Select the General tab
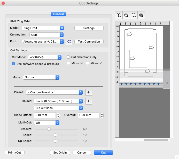 (58, 14)
